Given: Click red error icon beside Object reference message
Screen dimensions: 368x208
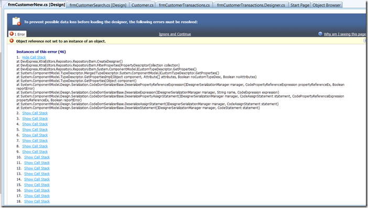Looking at the screenshot, I should (x=12, y=41).
